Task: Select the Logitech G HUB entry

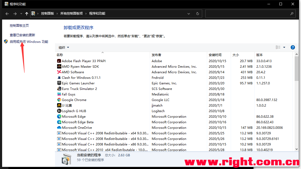Action: tap(174, 111)
